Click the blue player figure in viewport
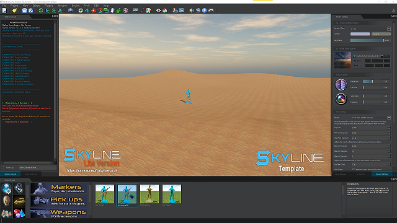Viewport: 397px width, 223px height. (x=188, y=97)
